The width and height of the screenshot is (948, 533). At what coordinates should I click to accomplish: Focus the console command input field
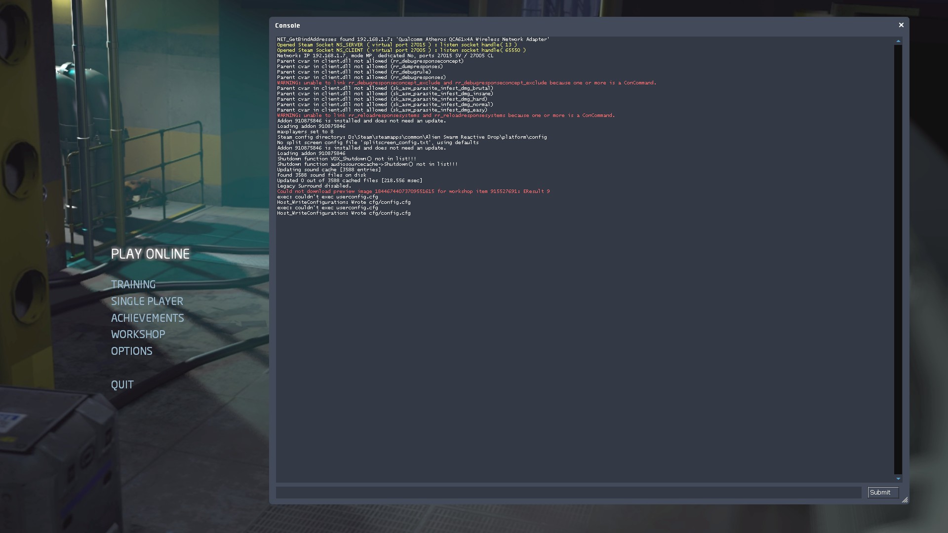568,493
